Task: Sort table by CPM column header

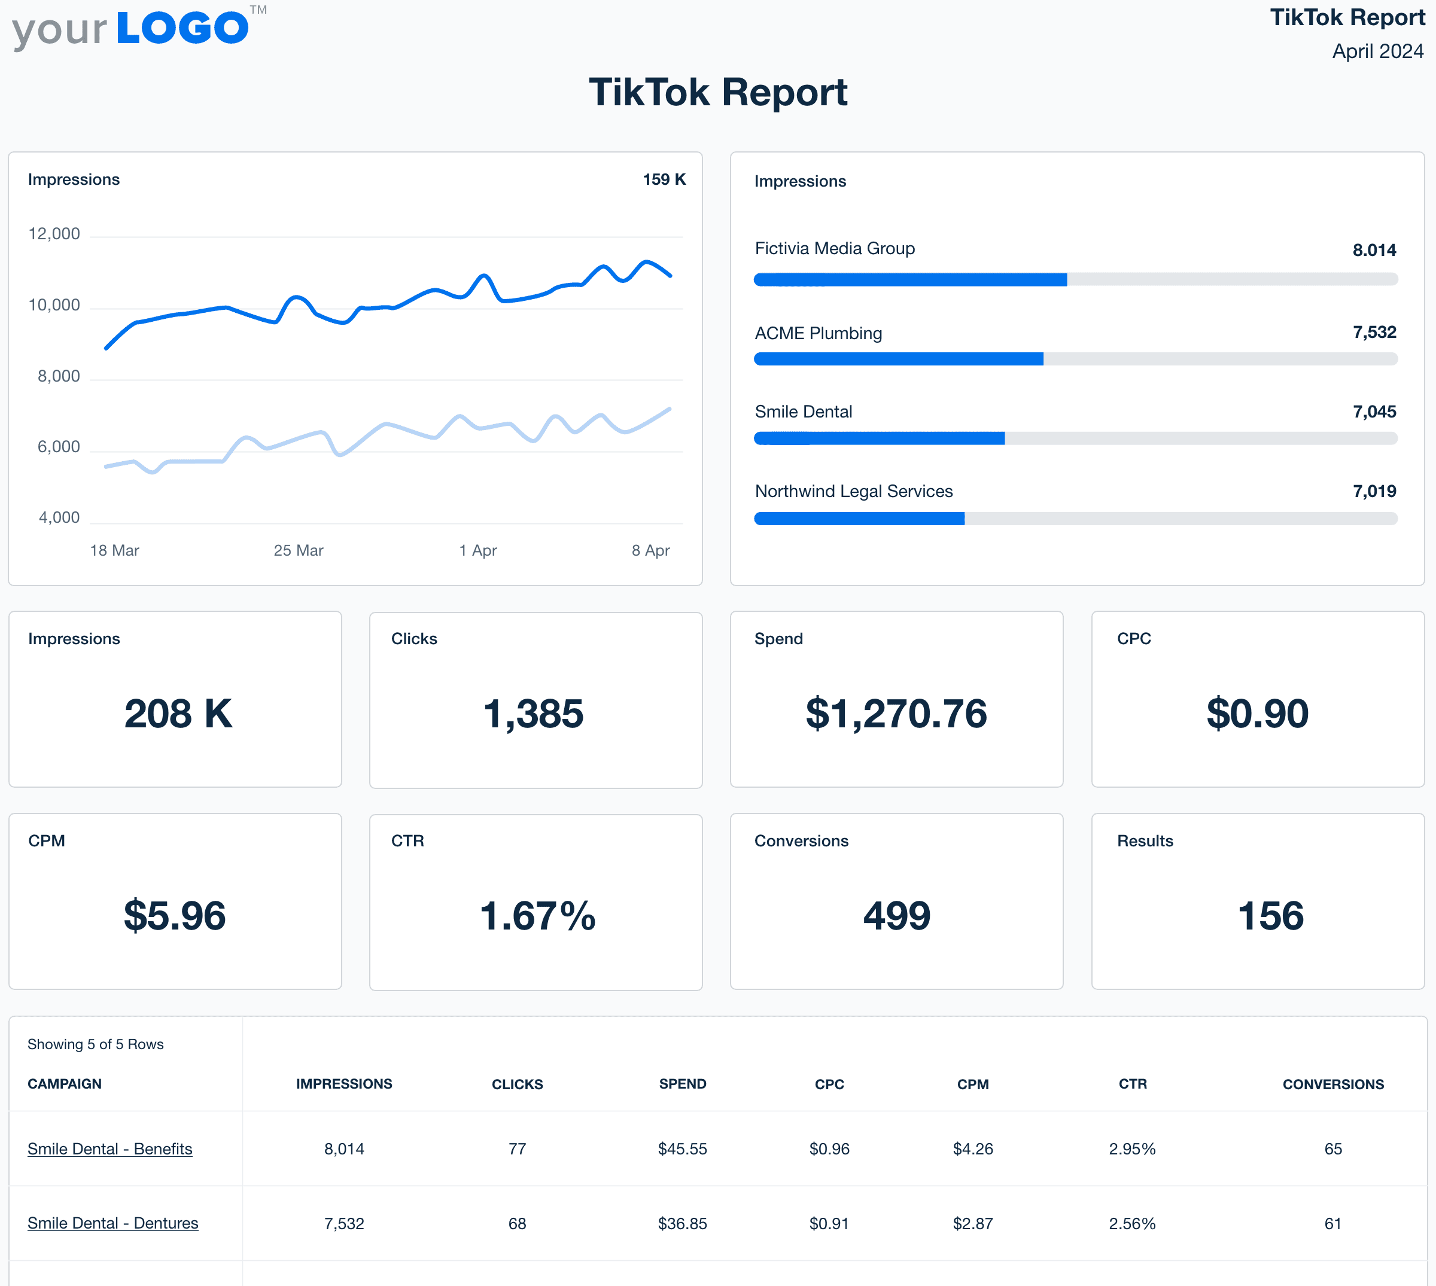Action: tap(972, 1084)
